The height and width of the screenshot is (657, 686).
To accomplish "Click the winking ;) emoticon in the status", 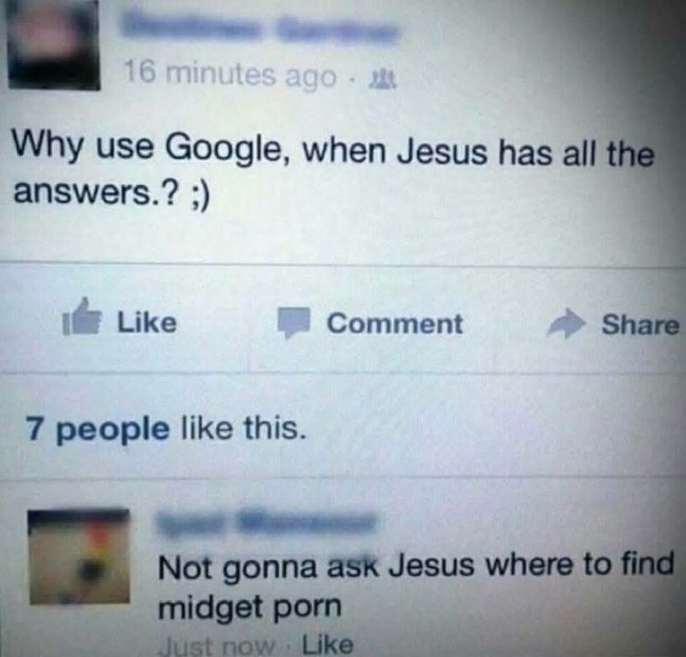I will [x=199, y=195].
